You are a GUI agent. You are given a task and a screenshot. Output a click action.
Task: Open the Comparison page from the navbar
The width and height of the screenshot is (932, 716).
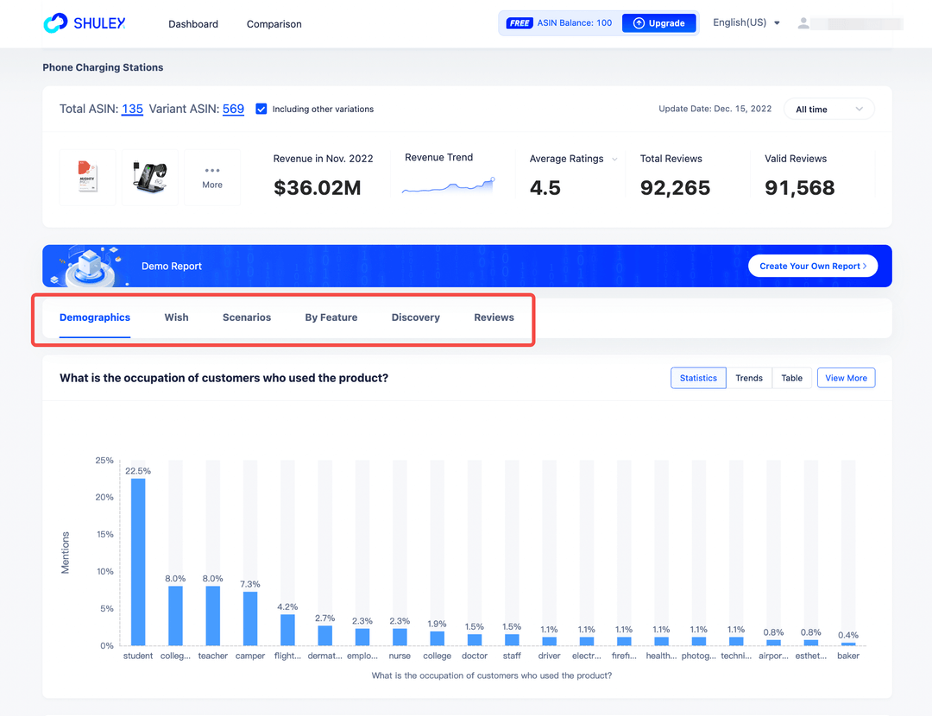pyautogui.click(x=274, y=24)
